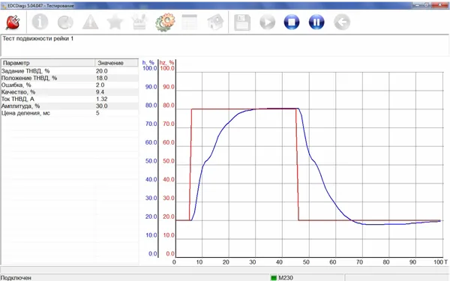Select the Цена деления row

pyautogui.click(x=70, y=113)
